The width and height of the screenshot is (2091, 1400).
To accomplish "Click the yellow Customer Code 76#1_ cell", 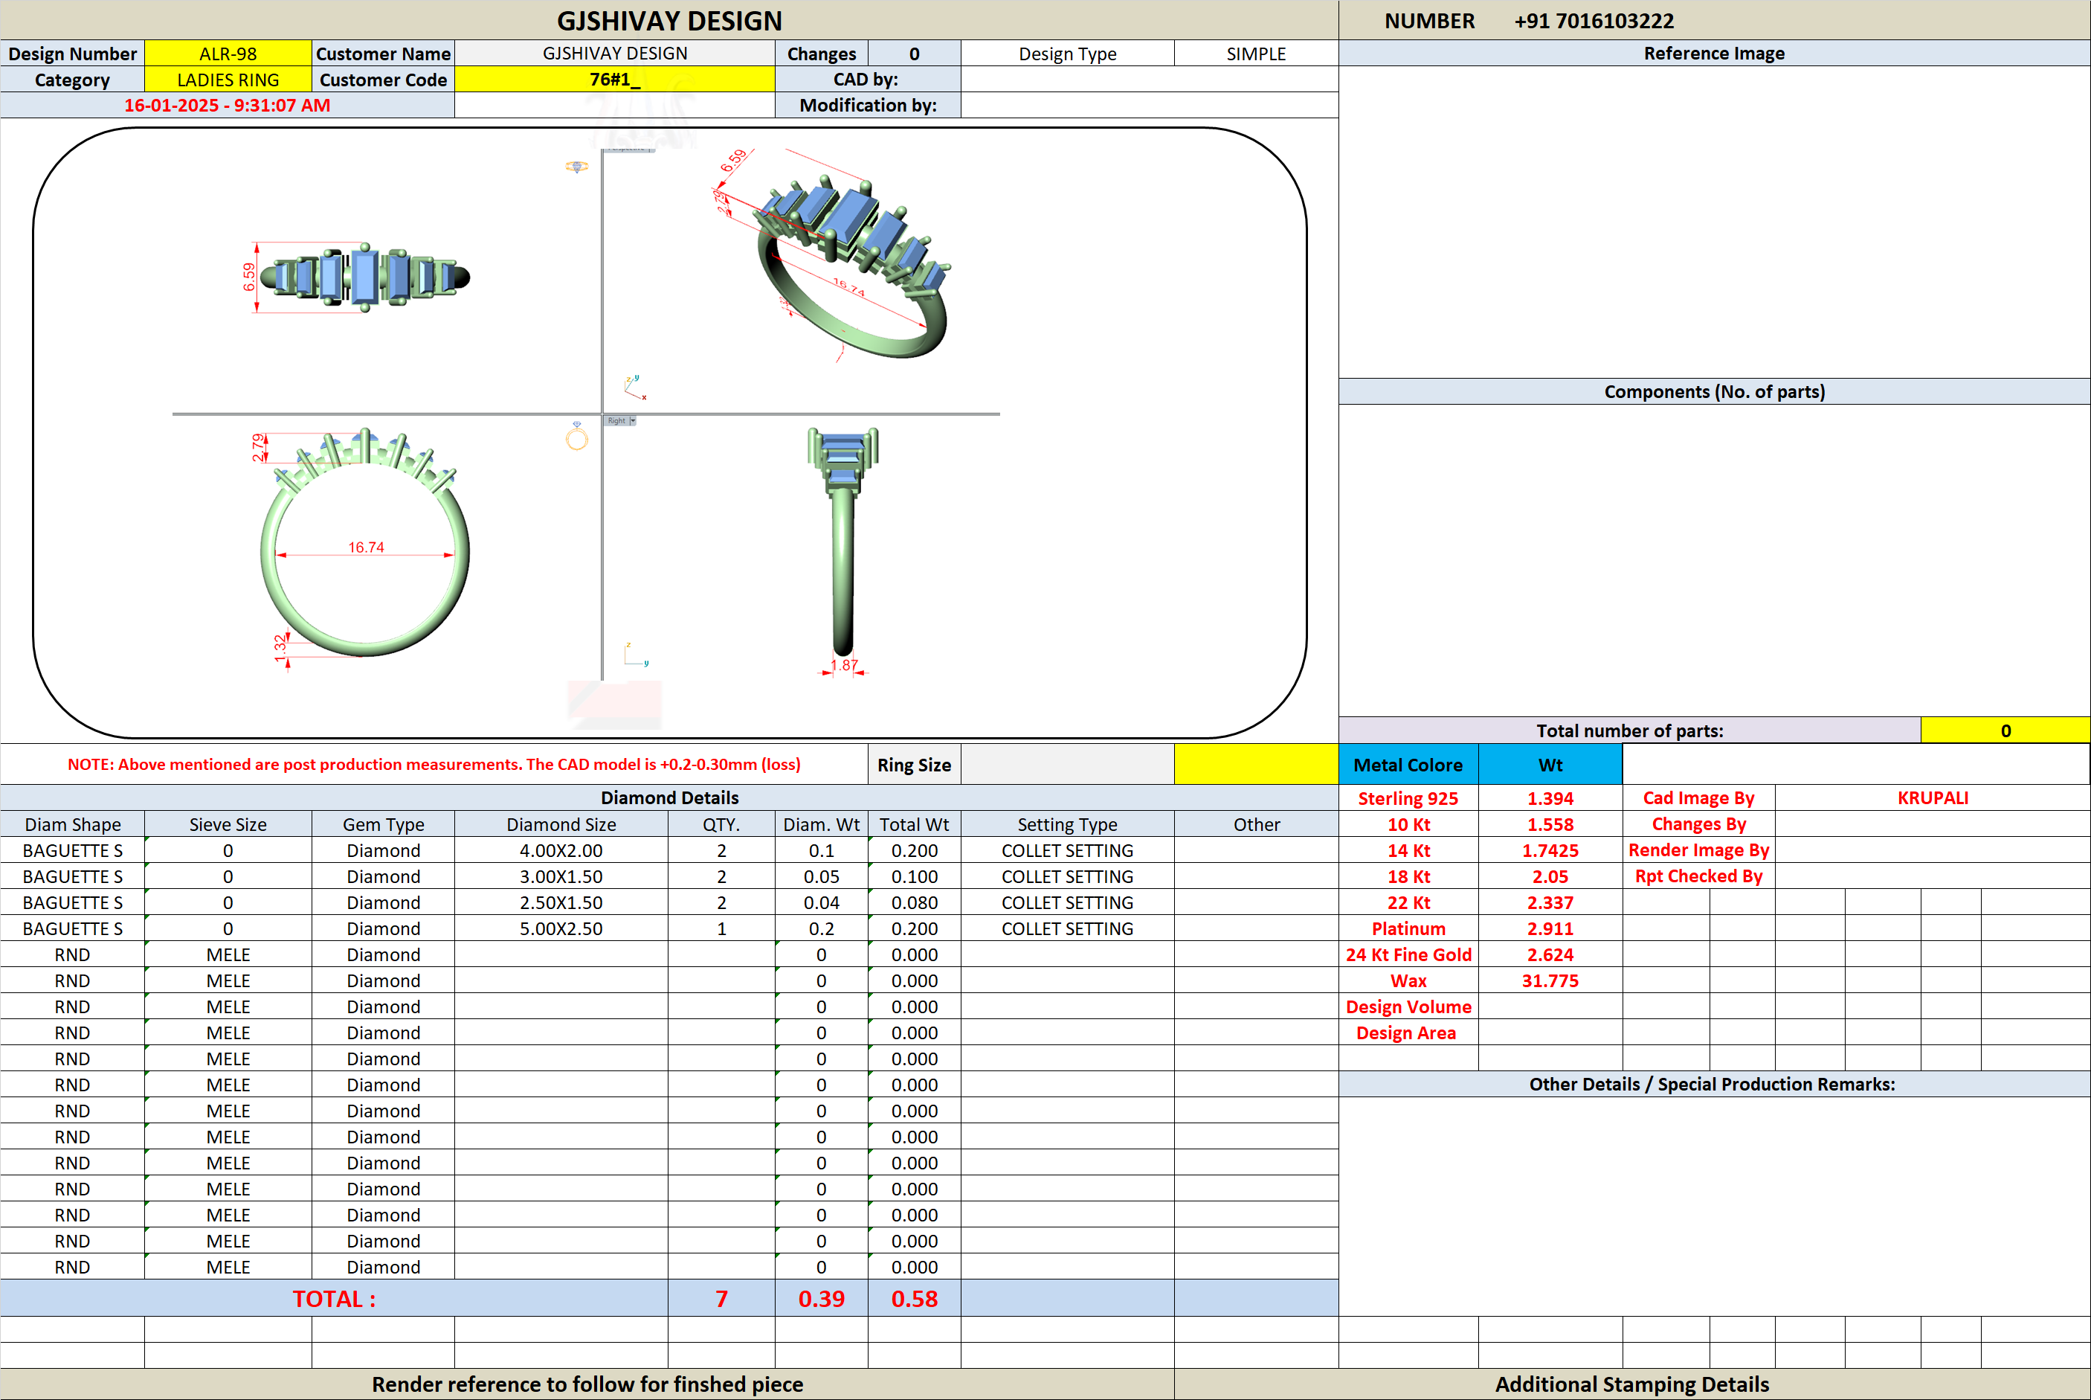I will tap(614, 80).
